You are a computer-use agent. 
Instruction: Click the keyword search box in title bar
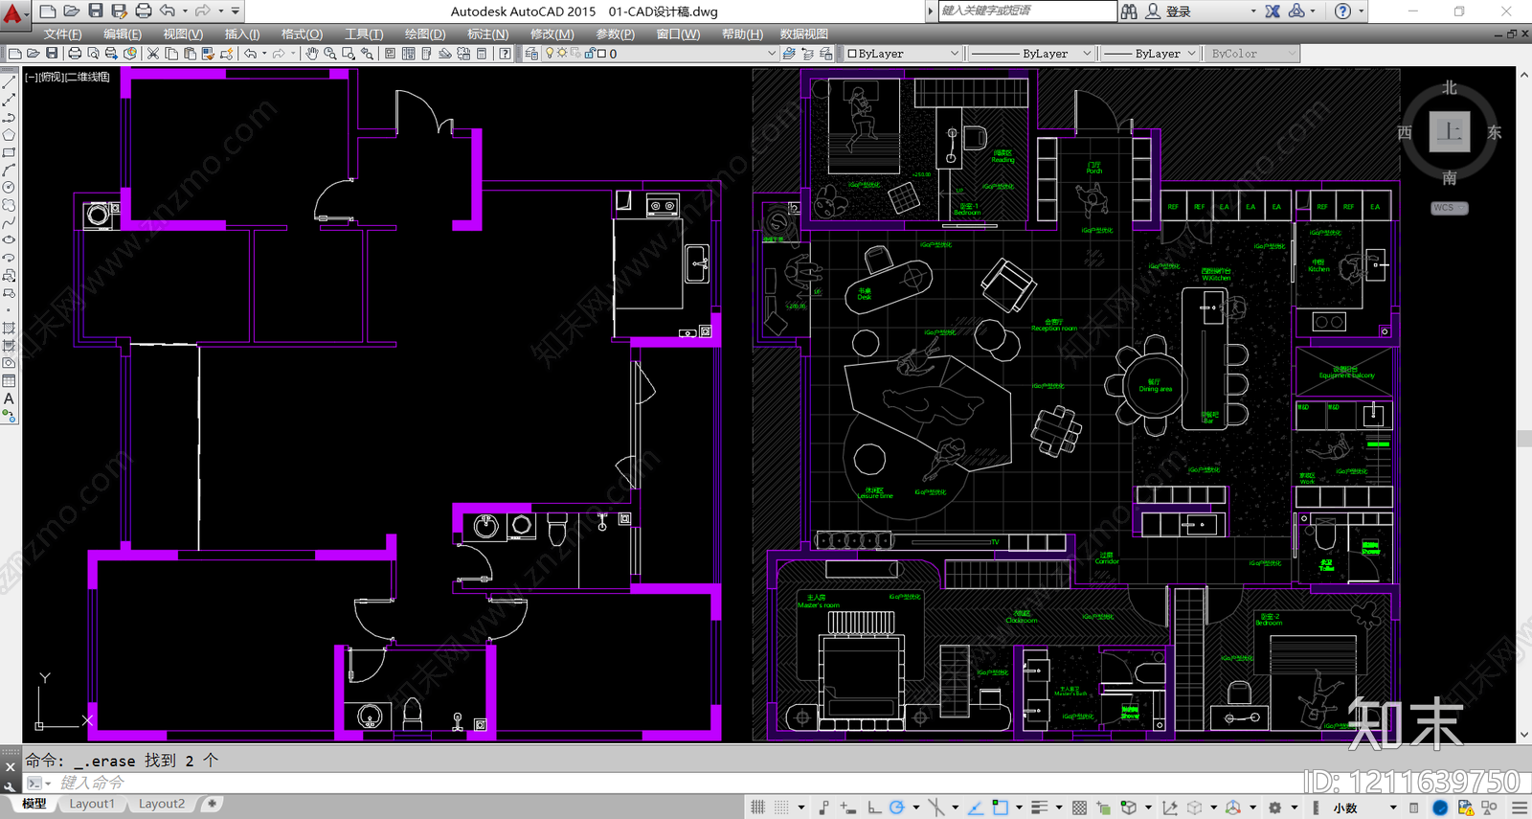tap(1027, 11)
